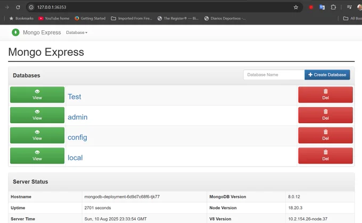This screenshot has width=362, height=223.
Task: Select the server time value Sun, 10 Aug 2025
Action: [x=116, y=219]
